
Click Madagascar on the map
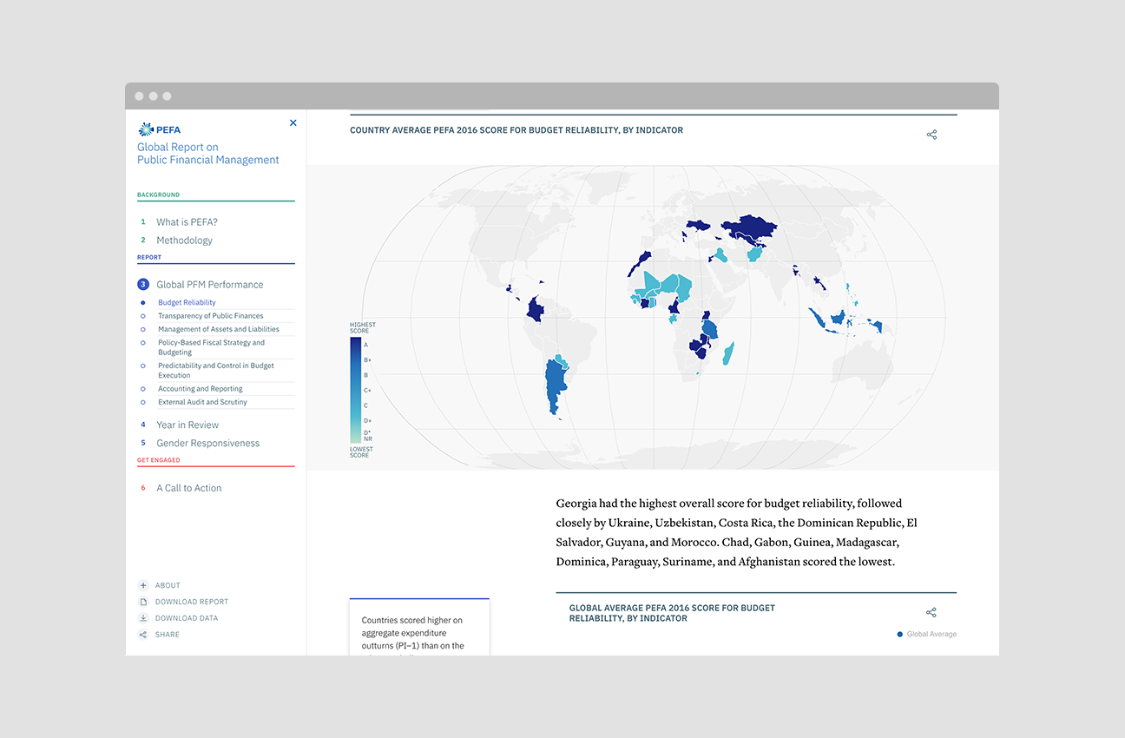coord(727,353)
